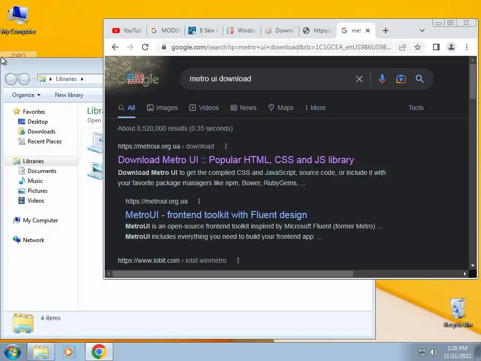Open the Chrome profile avatar

[451, 47]
